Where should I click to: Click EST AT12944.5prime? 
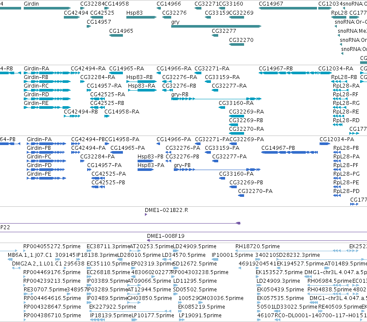point(134,294)
